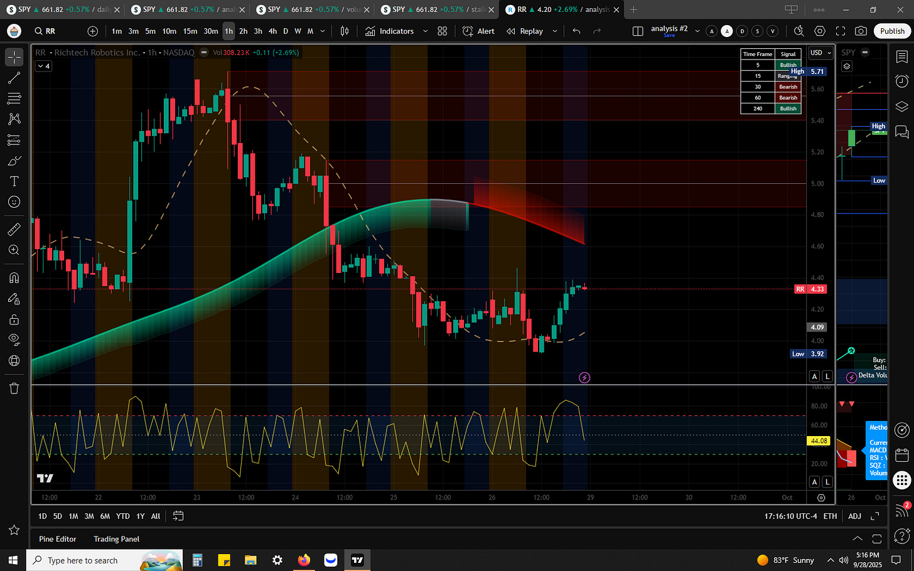
Task: Select the Text annotation tool
Action: (14, 181)
